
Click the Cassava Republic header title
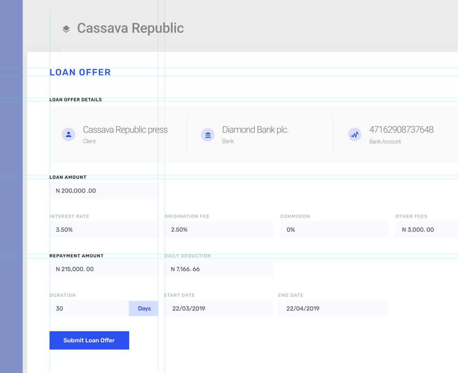coord(130,28)
